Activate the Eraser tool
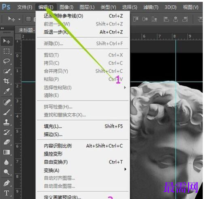The width and height of the screenshot is (205, 199). [6, 142]
